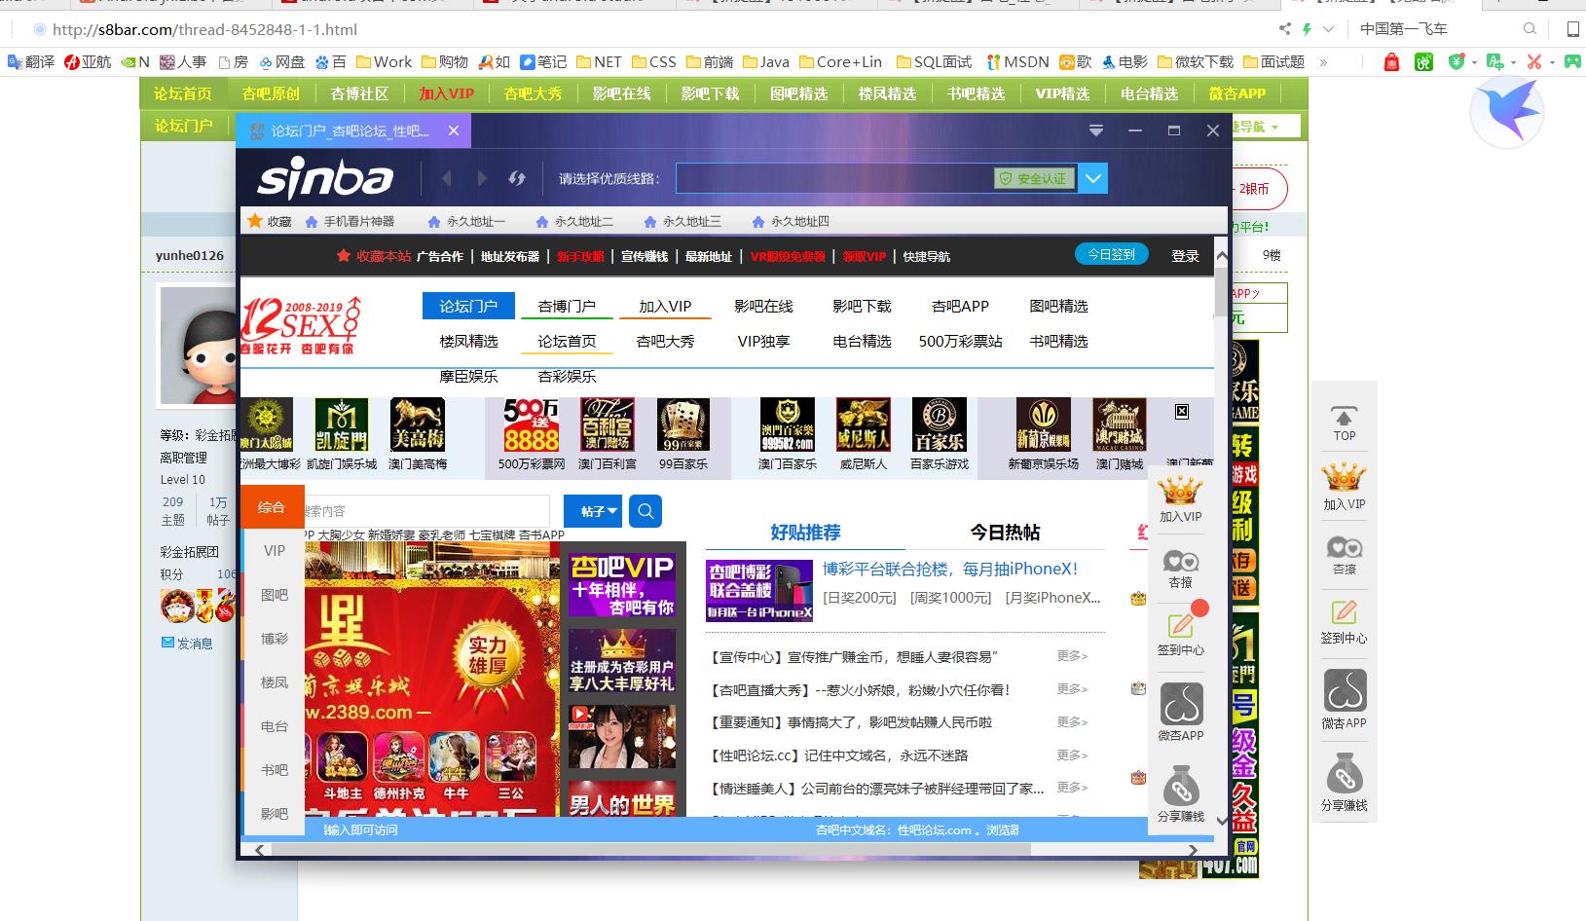Viewport: 1586px width, 921px height.
Task: Click the search content input field
Action: pyautogui.click(x=426, y=510)
